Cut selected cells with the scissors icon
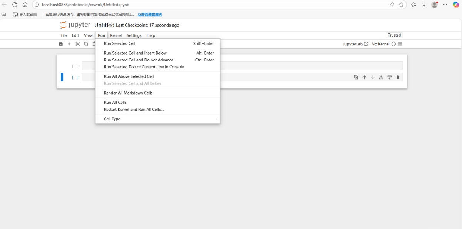Viewport: 462px width, 229px height. [x=77, y=44]
